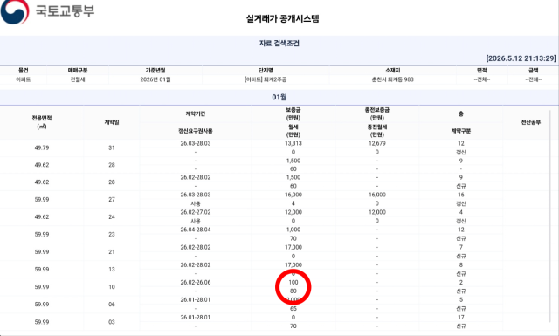Click the 전용면적(㎡) table header
Viewport: 559px width, 336px height.
point(42,122)
